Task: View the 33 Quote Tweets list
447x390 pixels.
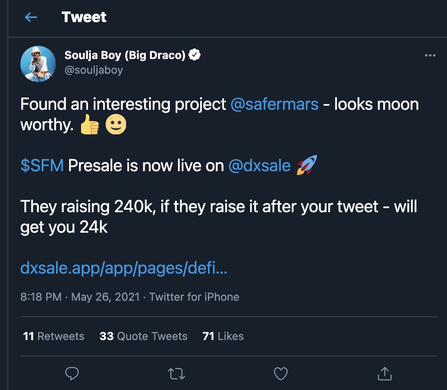Action: pyautogui.click(x=143, y=336)
